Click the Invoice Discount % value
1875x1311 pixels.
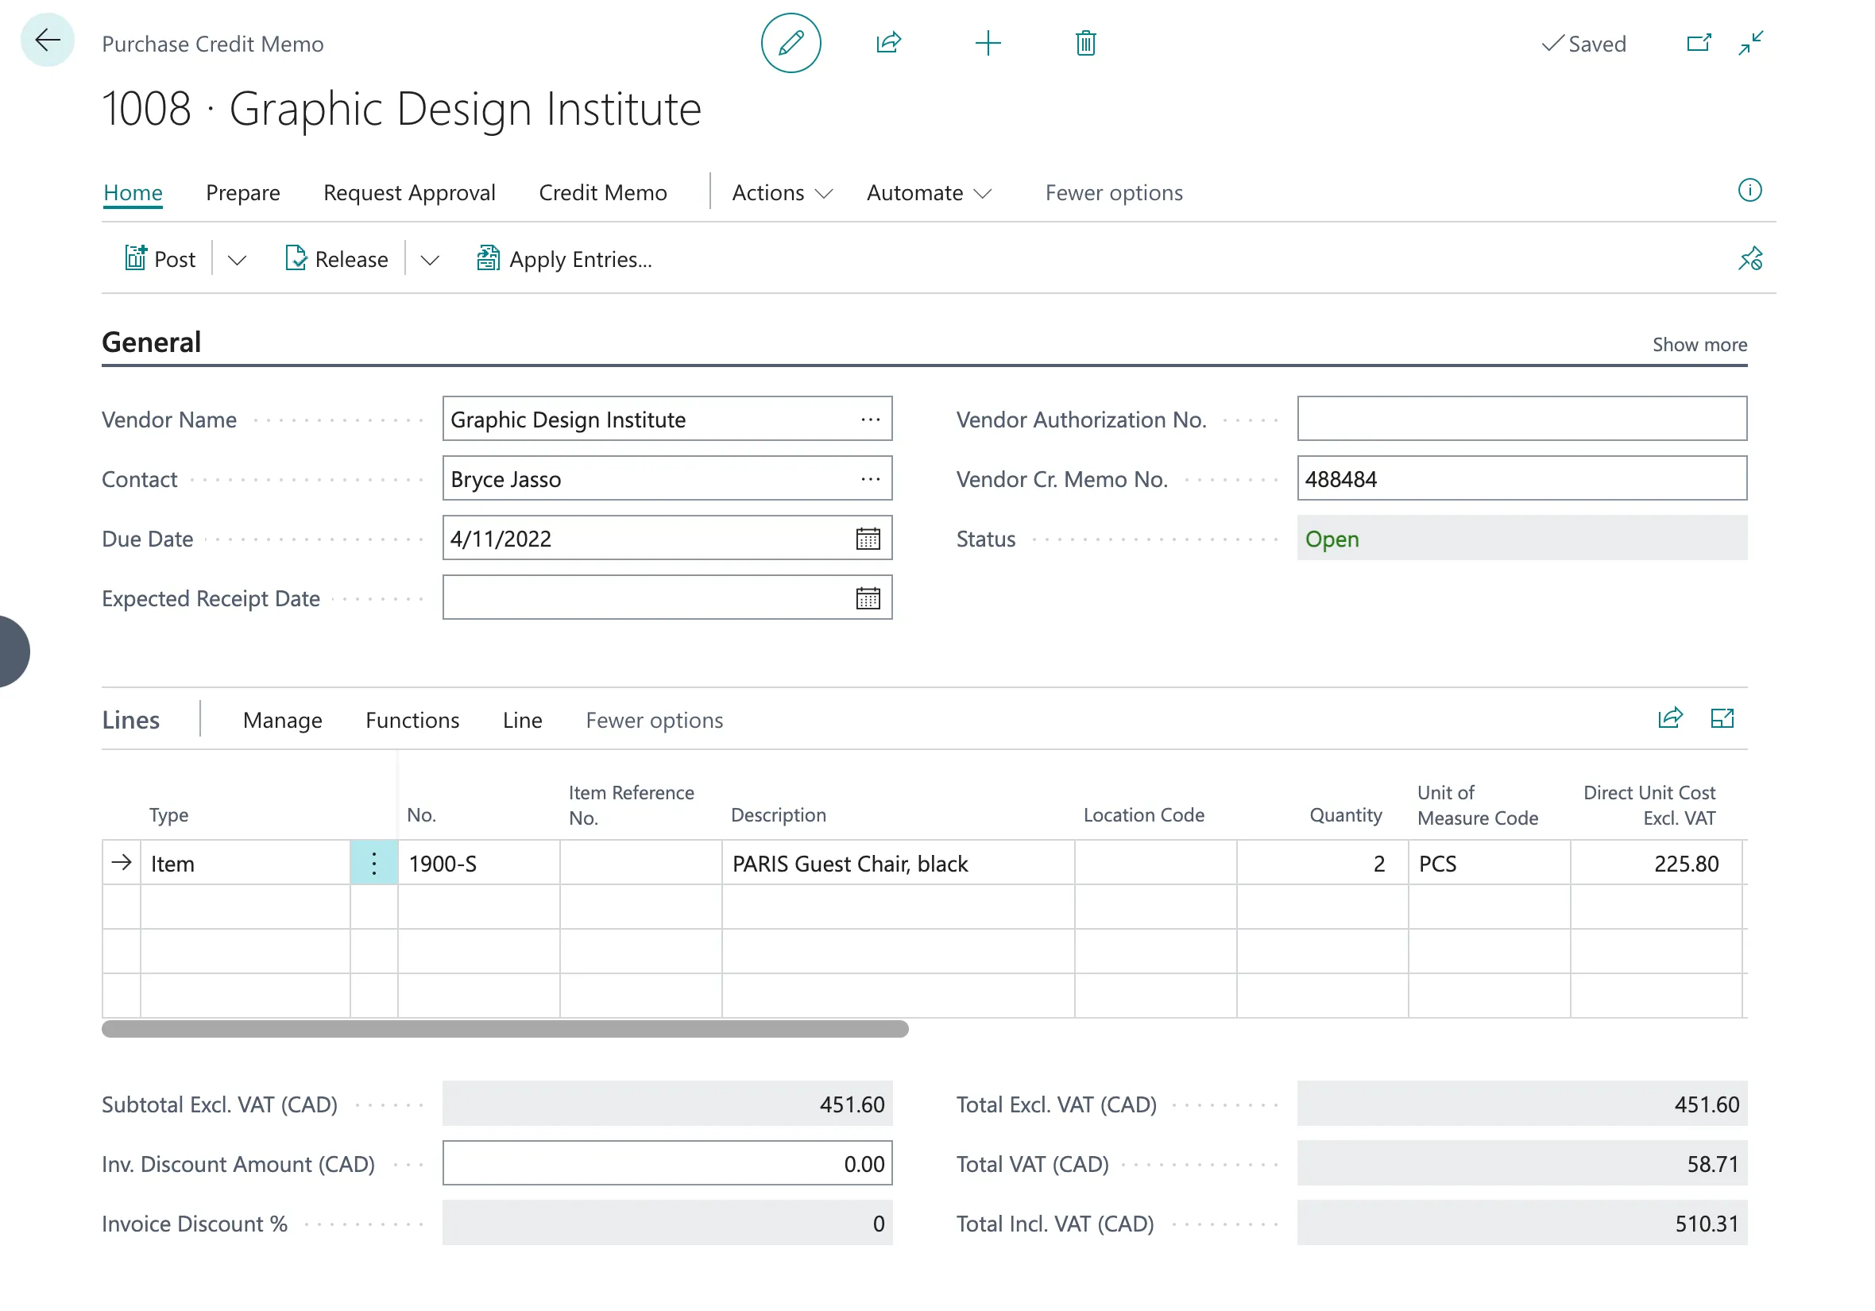coord(667,1223)
